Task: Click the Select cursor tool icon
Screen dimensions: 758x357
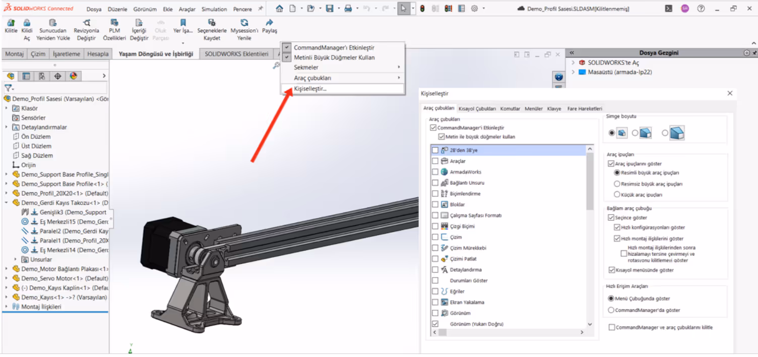Action: [403, 9]
